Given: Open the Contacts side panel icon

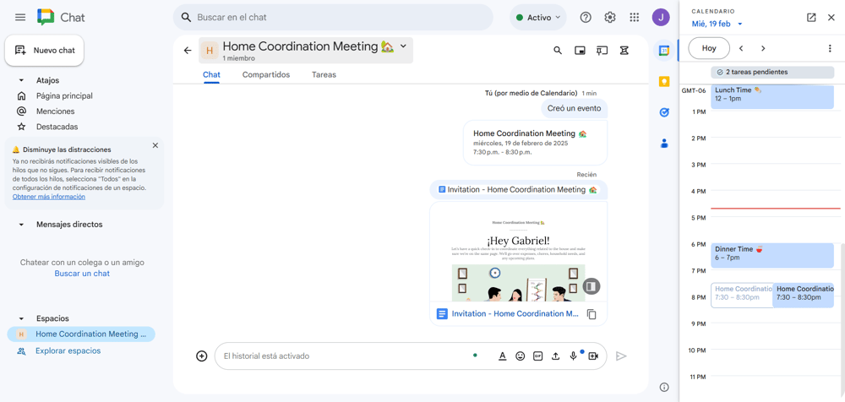Looking at the screenshot, I should 664,144.
